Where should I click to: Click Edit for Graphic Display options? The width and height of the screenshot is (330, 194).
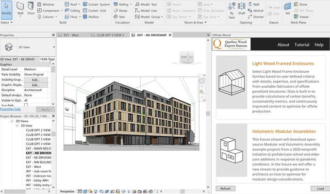[36, 85]
